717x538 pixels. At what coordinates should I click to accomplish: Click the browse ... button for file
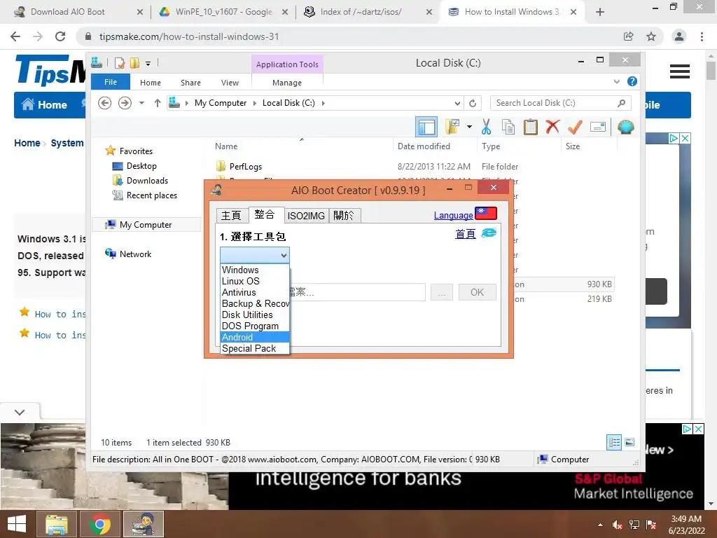[x=441, y=292]
